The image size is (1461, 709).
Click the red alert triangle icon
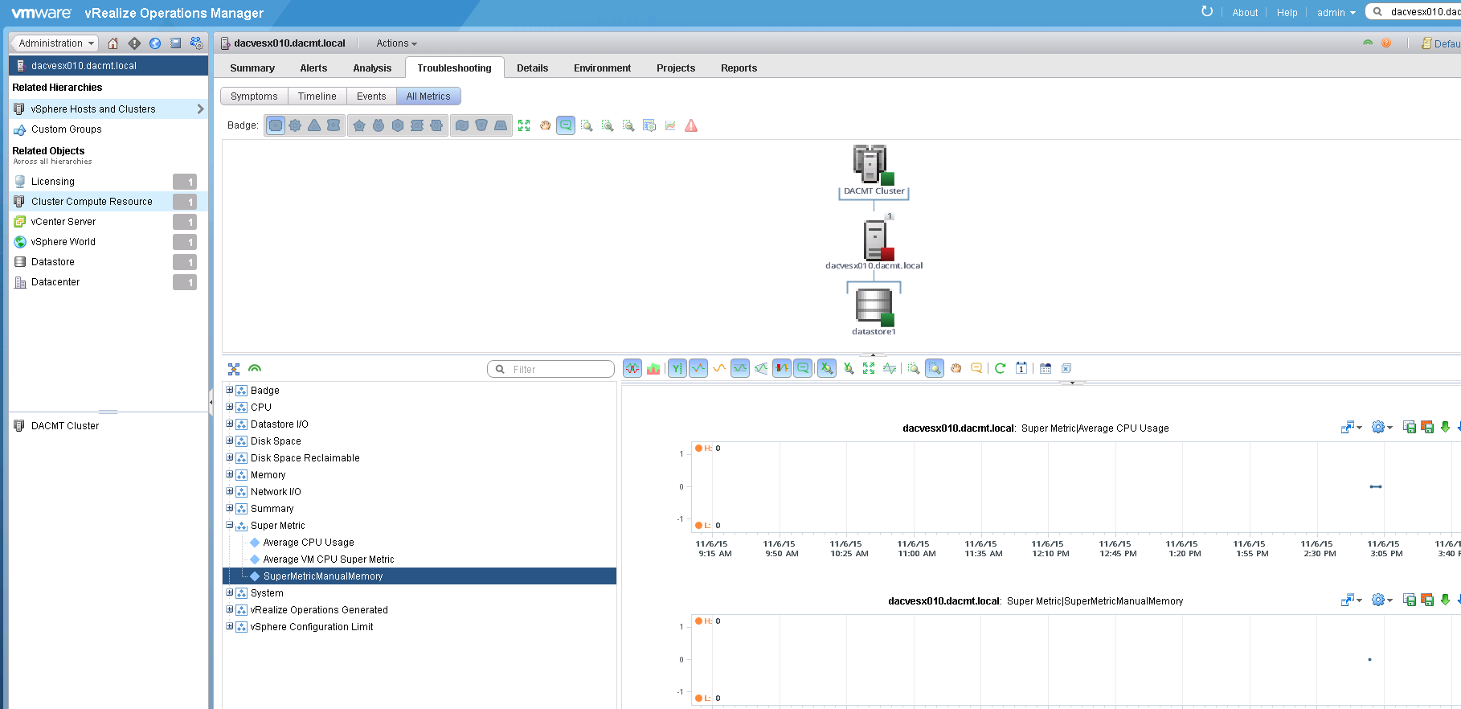tap(691, 125)
